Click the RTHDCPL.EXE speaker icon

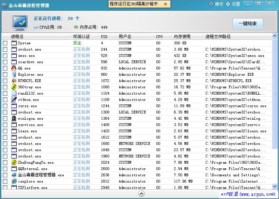14,81
